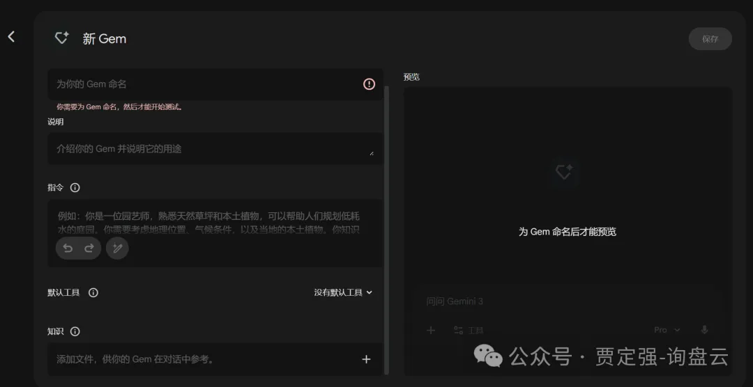
Task: Show info tooltip next to 默认工具
Action: click(x=93, y=293)
